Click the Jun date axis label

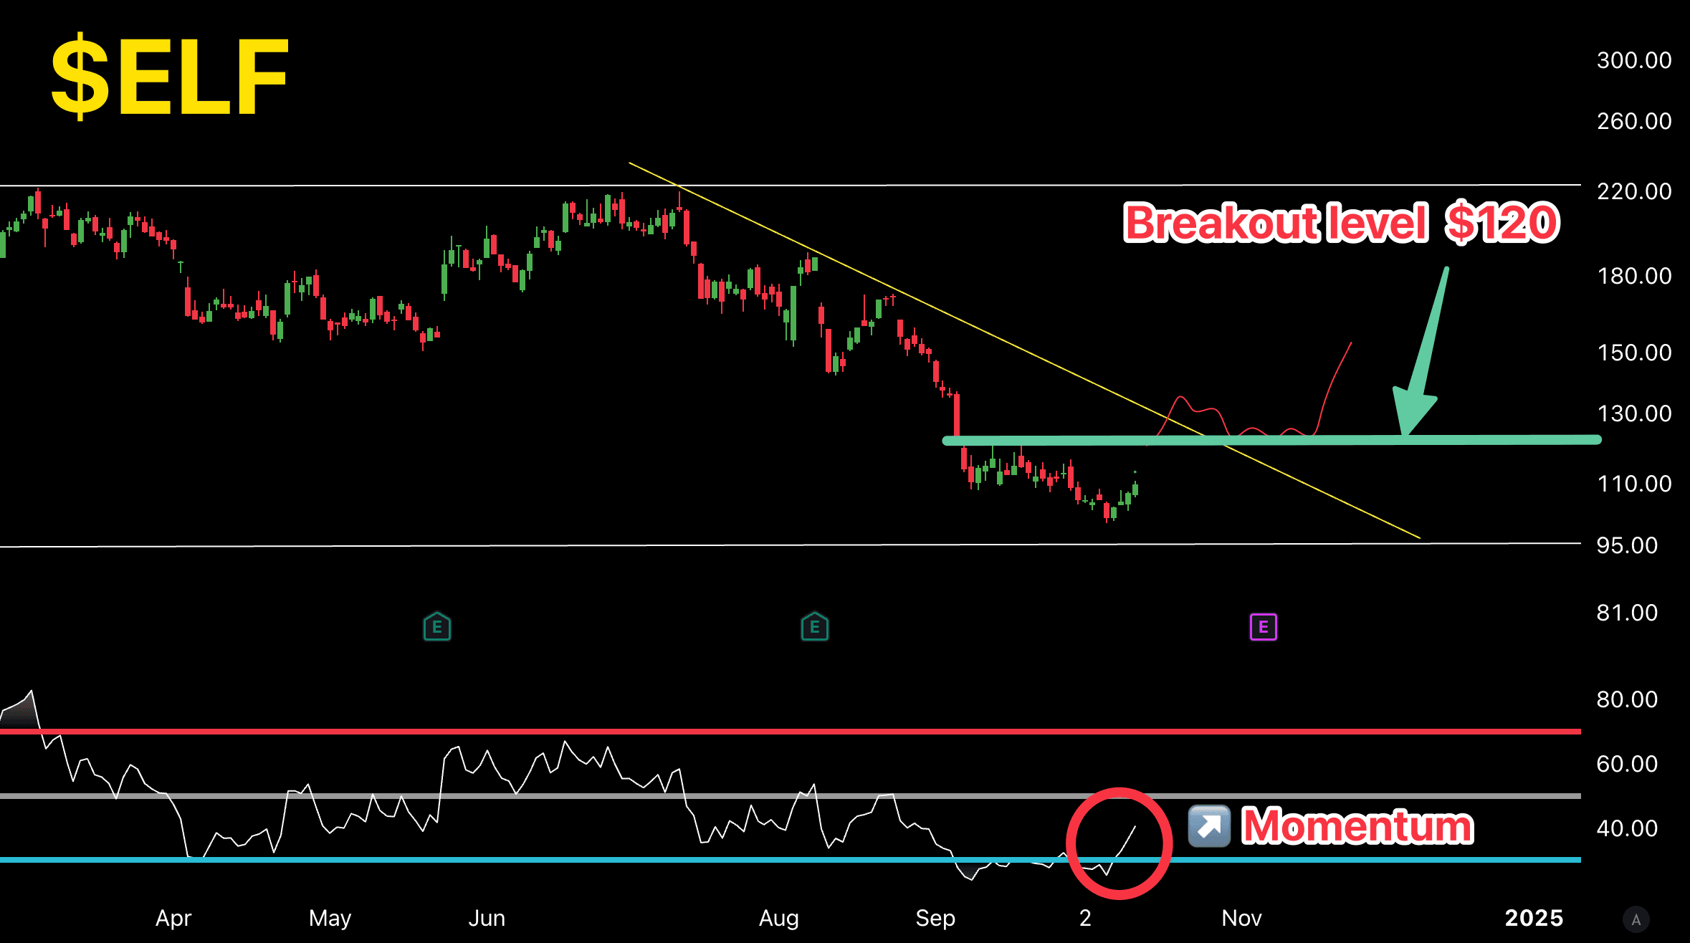point(487,918)
